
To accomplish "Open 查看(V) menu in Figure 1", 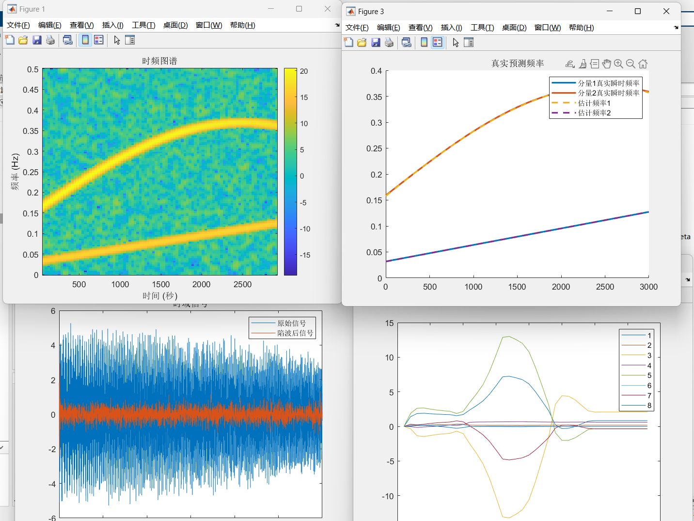I will pyautogui.click(x=82, y=25).
